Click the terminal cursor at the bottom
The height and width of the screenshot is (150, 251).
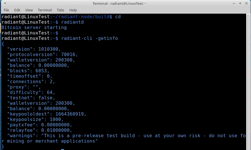coord(63,149)
